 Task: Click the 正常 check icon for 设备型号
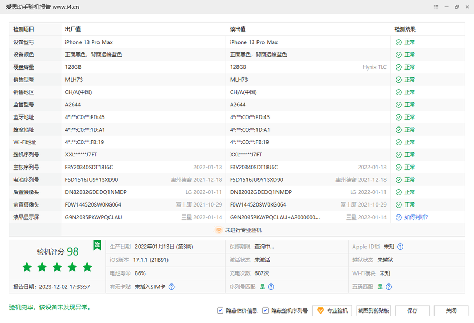(399, 42)
